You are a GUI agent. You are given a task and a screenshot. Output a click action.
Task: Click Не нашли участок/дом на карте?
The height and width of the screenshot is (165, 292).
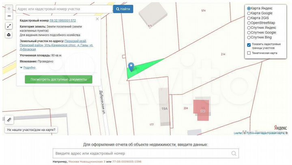point(31,130)
